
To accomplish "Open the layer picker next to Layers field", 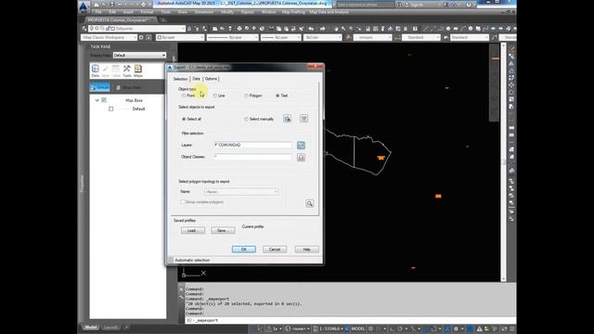I will click(301, 145).
